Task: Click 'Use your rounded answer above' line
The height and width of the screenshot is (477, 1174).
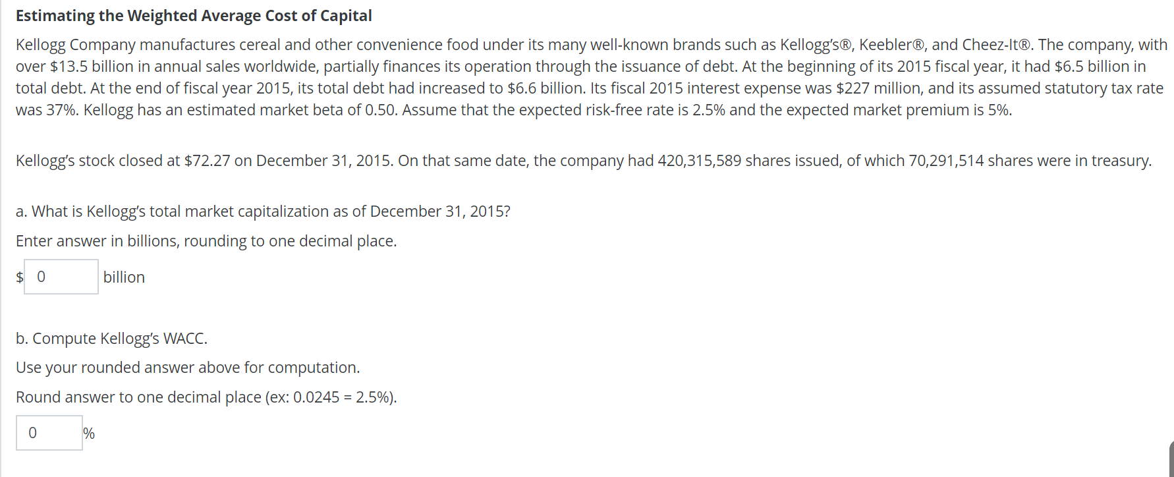Action: click(x=188, y=368)
